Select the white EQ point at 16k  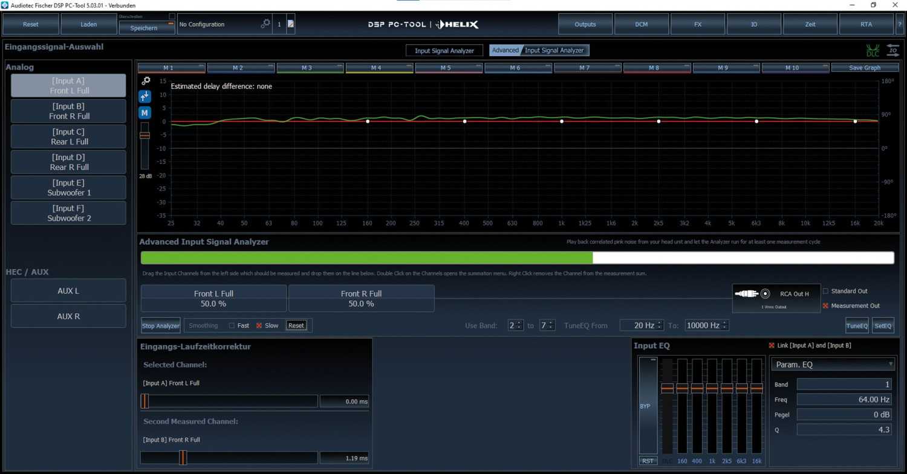[855, 122]
